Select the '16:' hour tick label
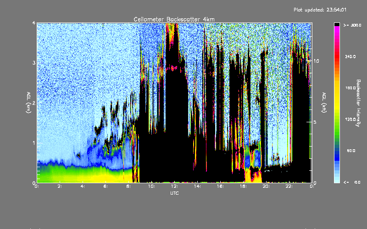This screenshot has height=229, width=367. pyautogui.click(x=220, y=186)
